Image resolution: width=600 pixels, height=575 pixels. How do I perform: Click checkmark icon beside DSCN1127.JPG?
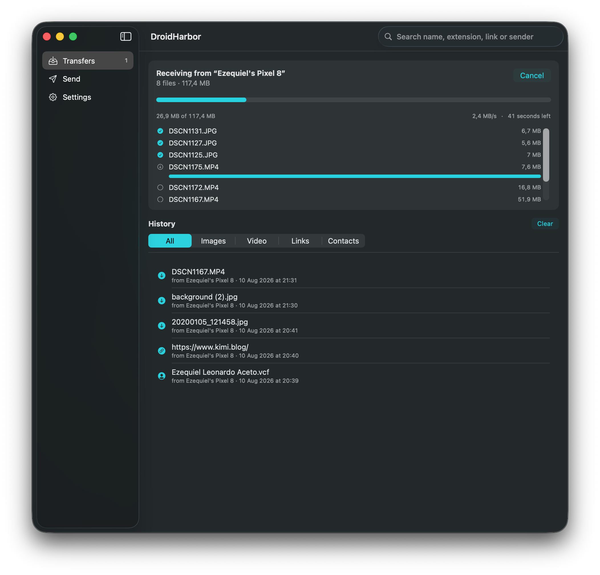click(160, 143)
